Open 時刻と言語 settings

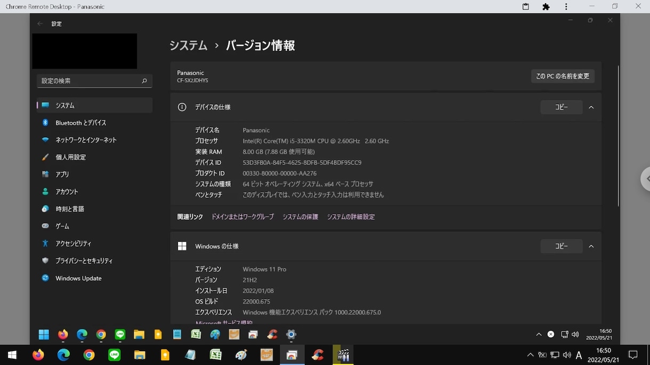coord(94,209)
